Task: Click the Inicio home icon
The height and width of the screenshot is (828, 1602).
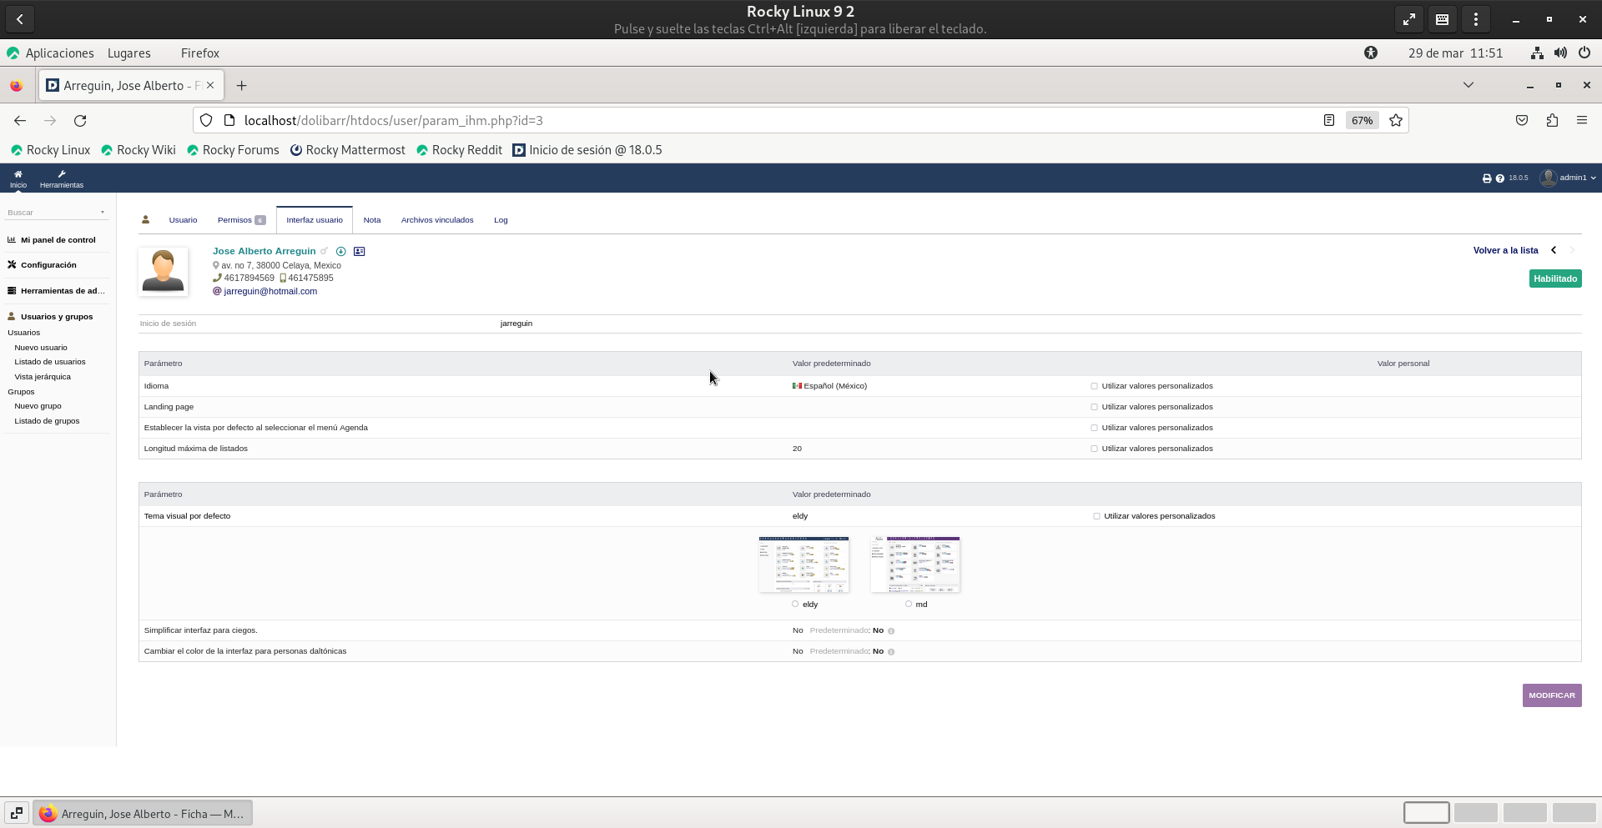Action: (x=18, y=174)
